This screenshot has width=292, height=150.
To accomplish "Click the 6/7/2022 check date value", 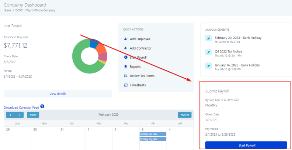I will 10,62.
